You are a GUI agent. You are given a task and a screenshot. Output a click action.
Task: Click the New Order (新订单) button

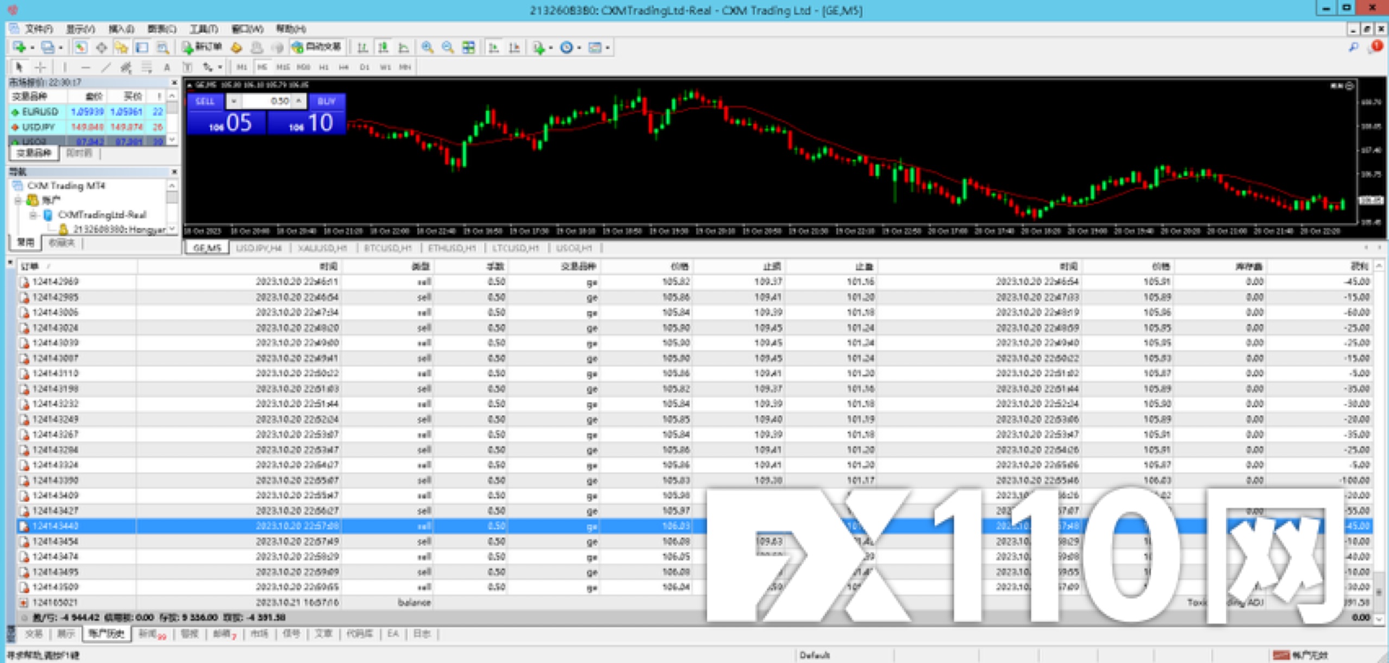pyautogui.click(x=202, y=47)
